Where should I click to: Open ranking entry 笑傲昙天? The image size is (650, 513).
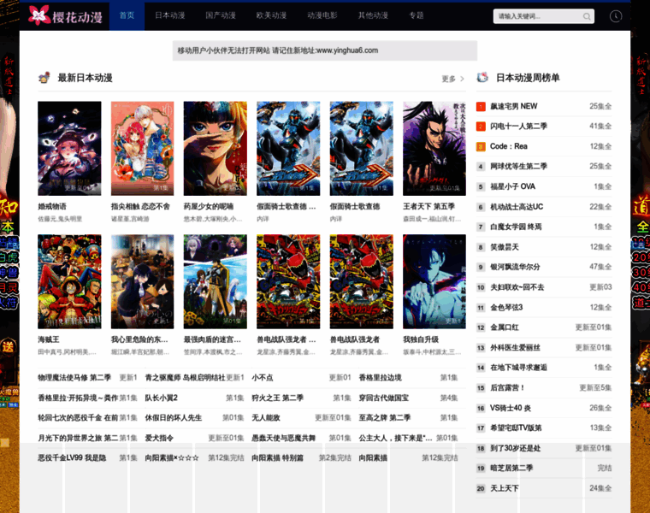505,247
